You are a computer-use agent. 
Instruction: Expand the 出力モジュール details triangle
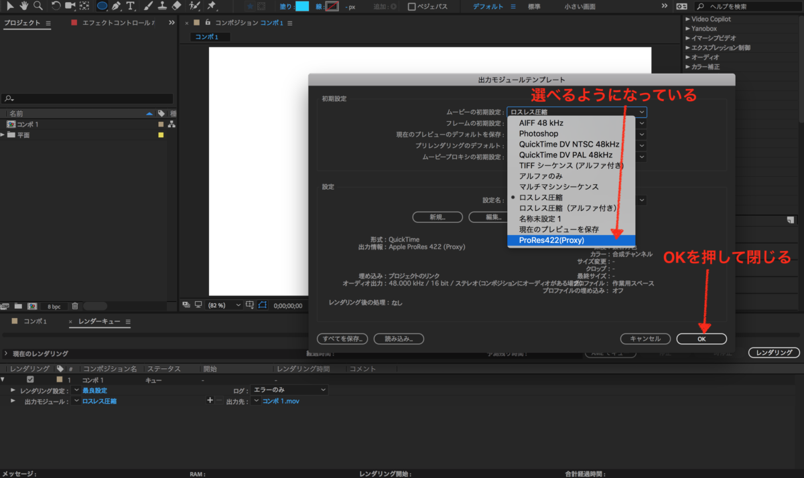click(13, 401)
